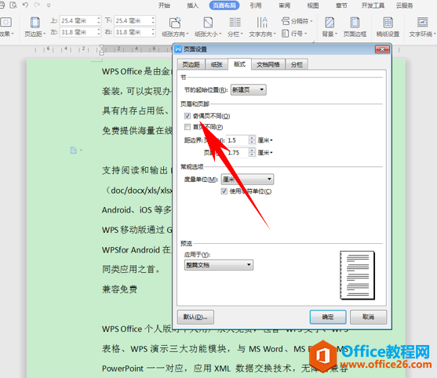Screen dimensions: 437x378
Task: Close the Page Setup dialog
Action: [x=382, y=49]
